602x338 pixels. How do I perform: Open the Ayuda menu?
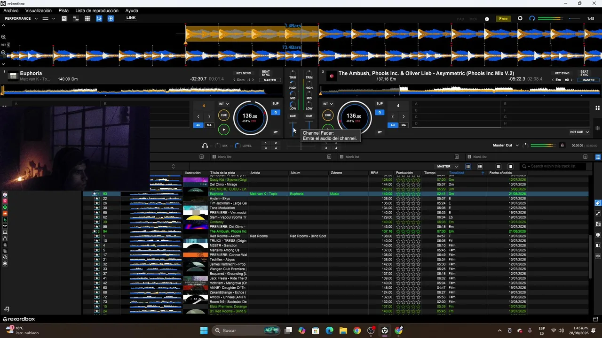click(x=132, y=10)
